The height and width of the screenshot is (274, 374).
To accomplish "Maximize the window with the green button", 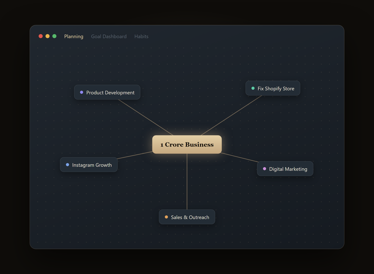I will 54,36.
